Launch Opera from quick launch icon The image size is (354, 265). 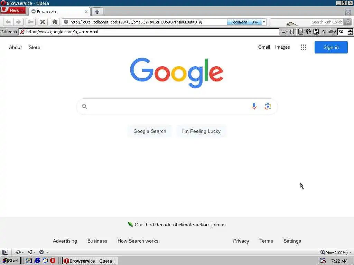pos(53,261)
